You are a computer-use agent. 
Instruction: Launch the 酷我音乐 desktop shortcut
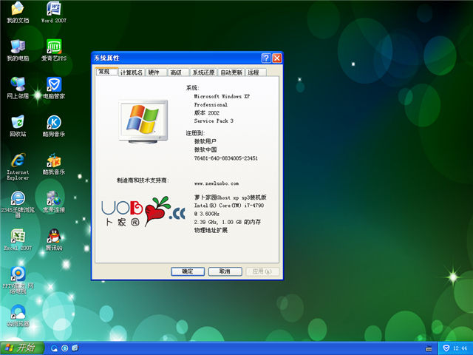click(x=54, y=164)
